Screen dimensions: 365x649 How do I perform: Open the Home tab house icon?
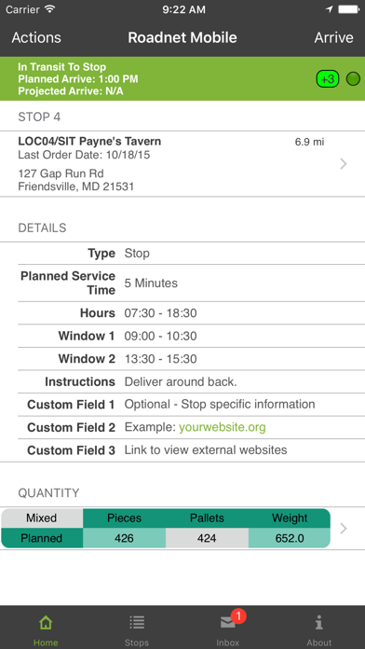(x=46, y=622)
